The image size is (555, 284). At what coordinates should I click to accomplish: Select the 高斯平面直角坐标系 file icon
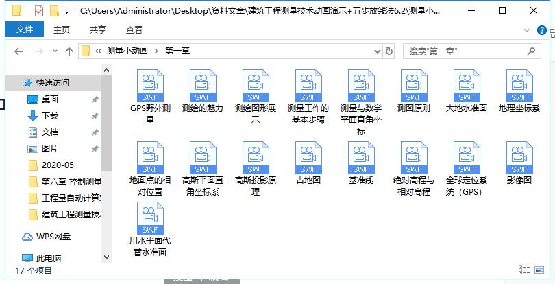coord(203,158)
